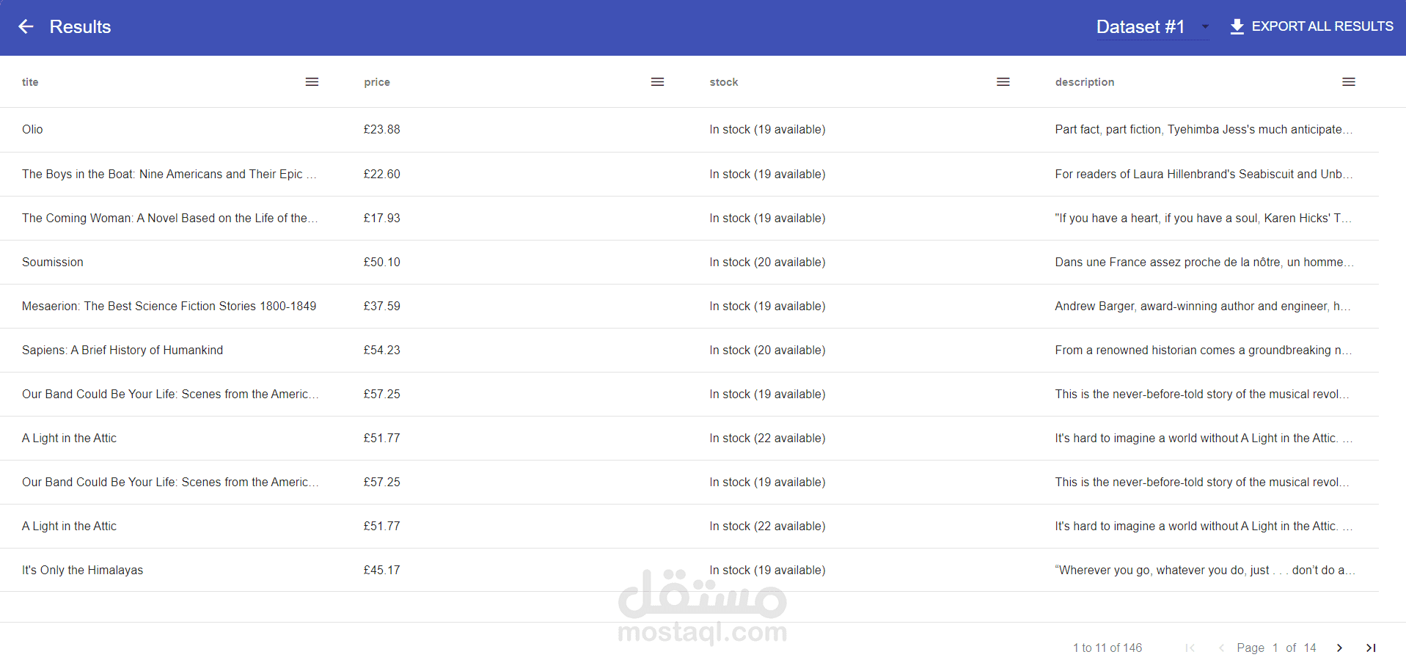Go back using the arrow next to Results
Screen dimensions: 1406x660
coord(26,27)
